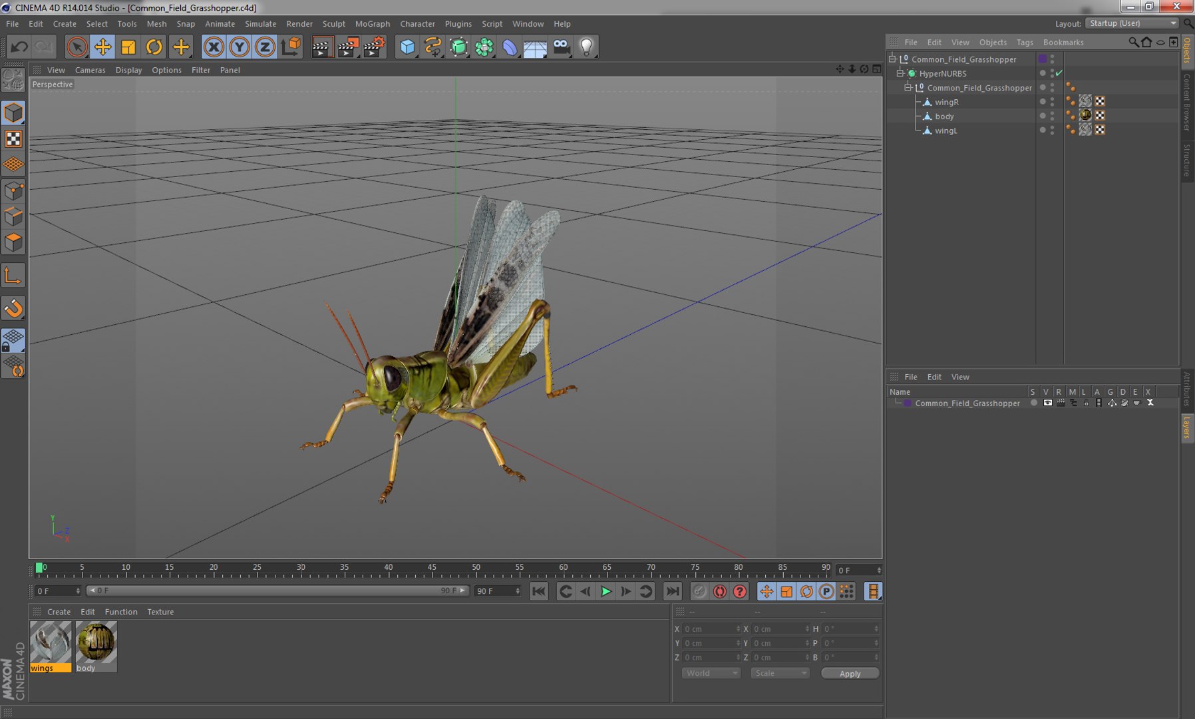Image resolution: width=1195 pixels, height=719 pixels.
Task: Switch to Polygons mode
Action: pos(14,242)
